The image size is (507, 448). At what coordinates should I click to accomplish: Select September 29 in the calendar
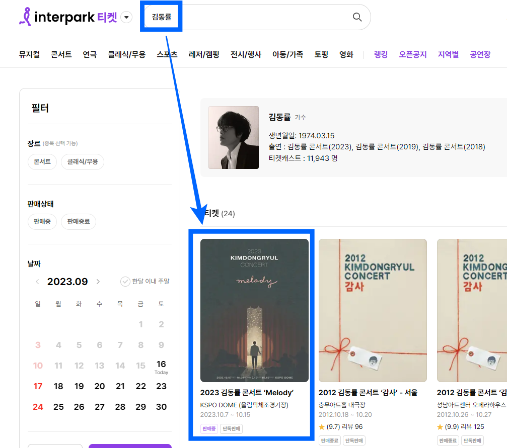tap(140, 407)
